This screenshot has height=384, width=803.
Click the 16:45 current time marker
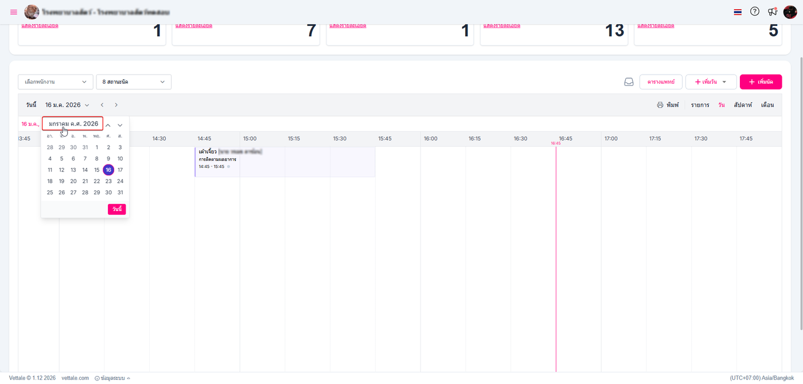[556, 143]
